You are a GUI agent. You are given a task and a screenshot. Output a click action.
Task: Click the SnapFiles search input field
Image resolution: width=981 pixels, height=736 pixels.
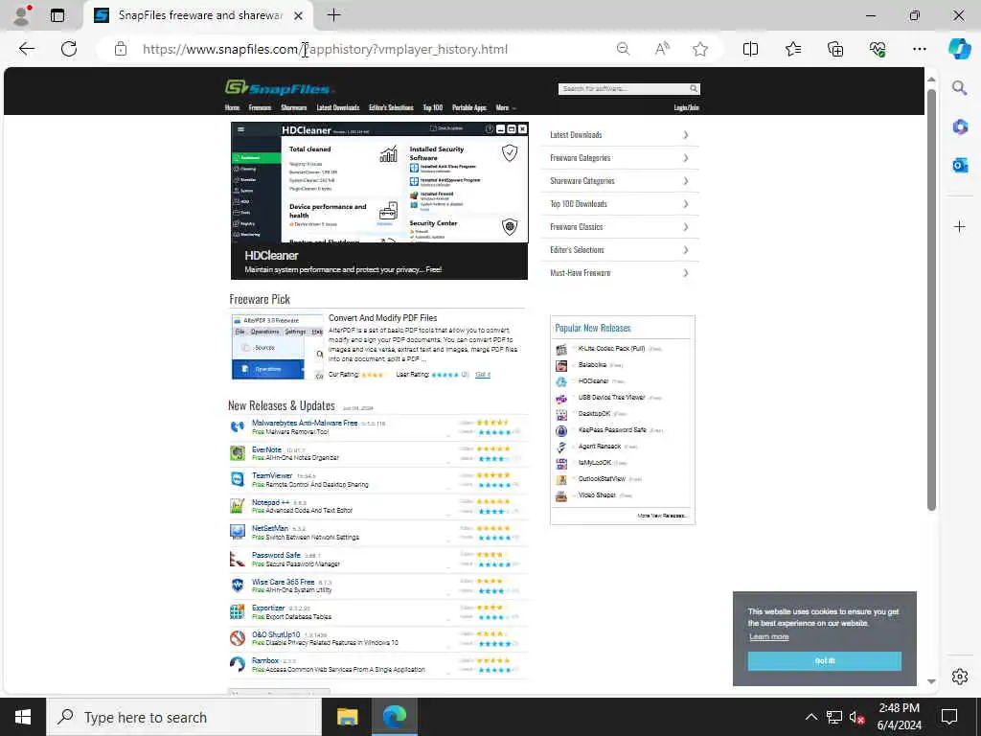coord(623,89)
